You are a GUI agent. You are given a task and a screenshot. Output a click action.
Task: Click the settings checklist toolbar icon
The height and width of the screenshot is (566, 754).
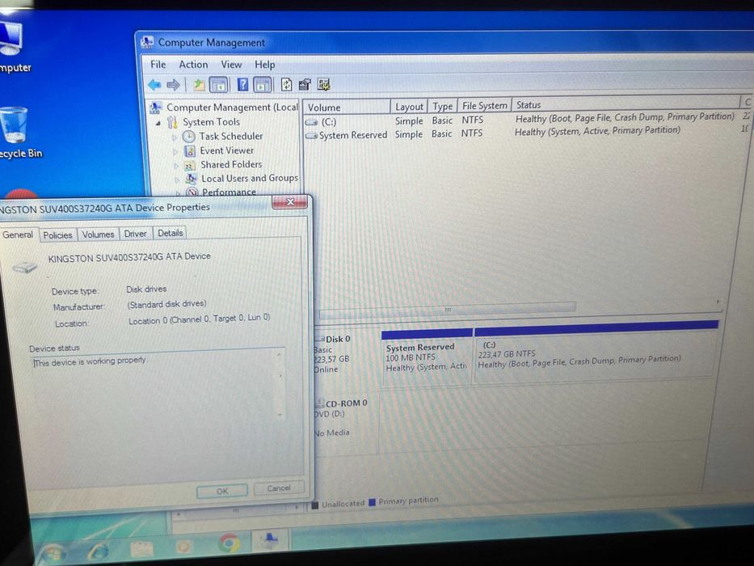click(x=323, y=85)
